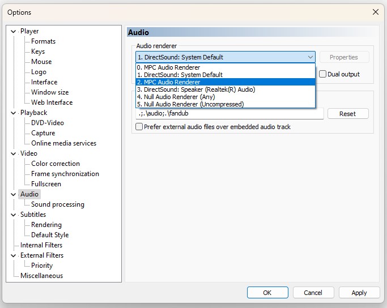Select highlighted 2. MPC Audio Renderer option
This screenshot has height=308, width=387.
(226, 82)
